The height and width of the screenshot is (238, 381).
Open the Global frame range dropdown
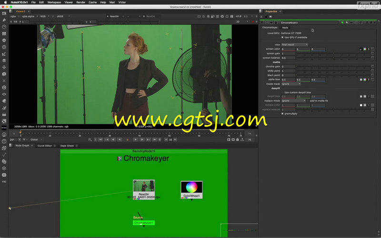[x=36, y=139]
